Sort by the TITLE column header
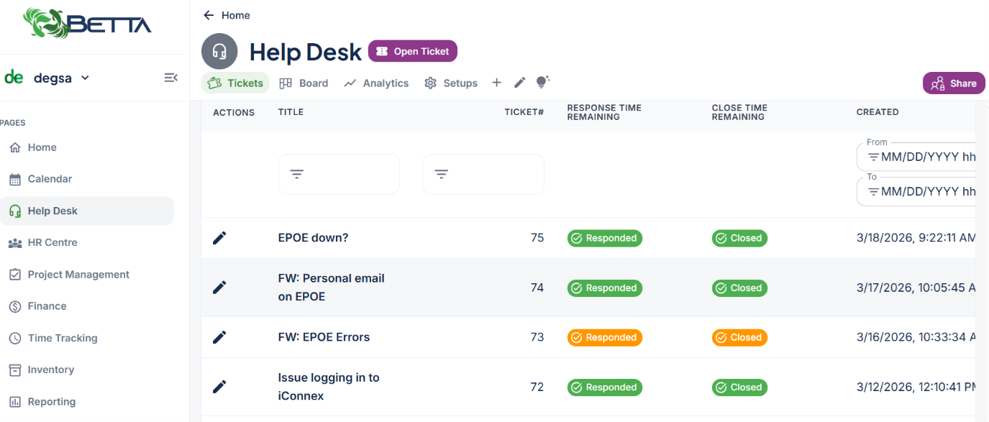The width and height of the screenshot is (989, 422). (291, 112)
